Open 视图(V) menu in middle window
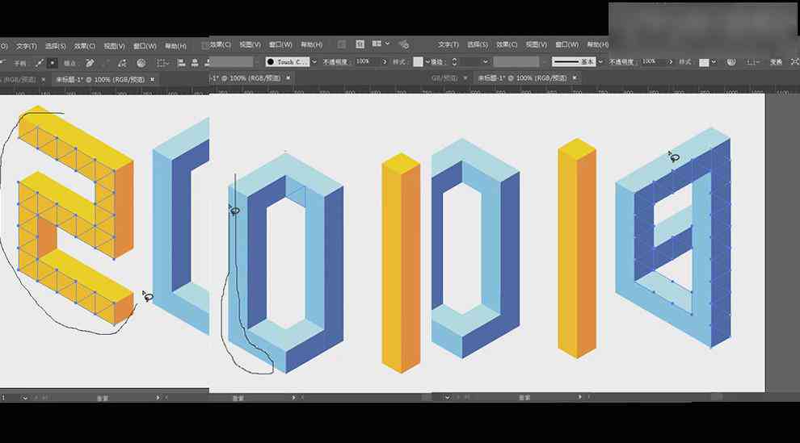800x443 pixels. 250,45
